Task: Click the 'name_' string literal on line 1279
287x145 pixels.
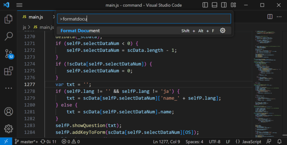Action: coord(170,98)
